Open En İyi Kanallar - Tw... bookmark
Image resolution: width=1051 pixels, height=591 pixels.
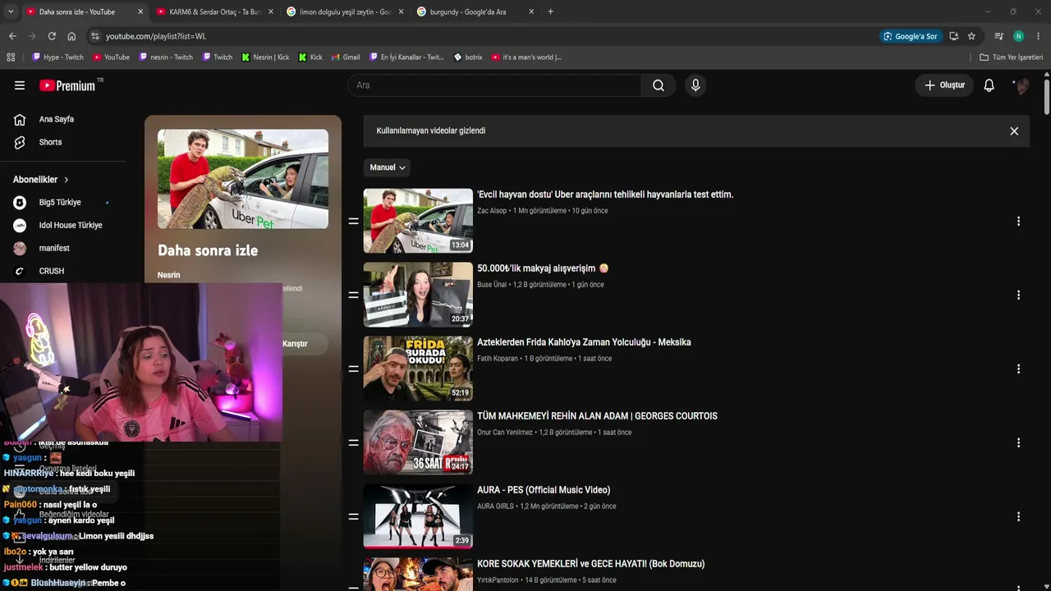(x=406, y=57)
